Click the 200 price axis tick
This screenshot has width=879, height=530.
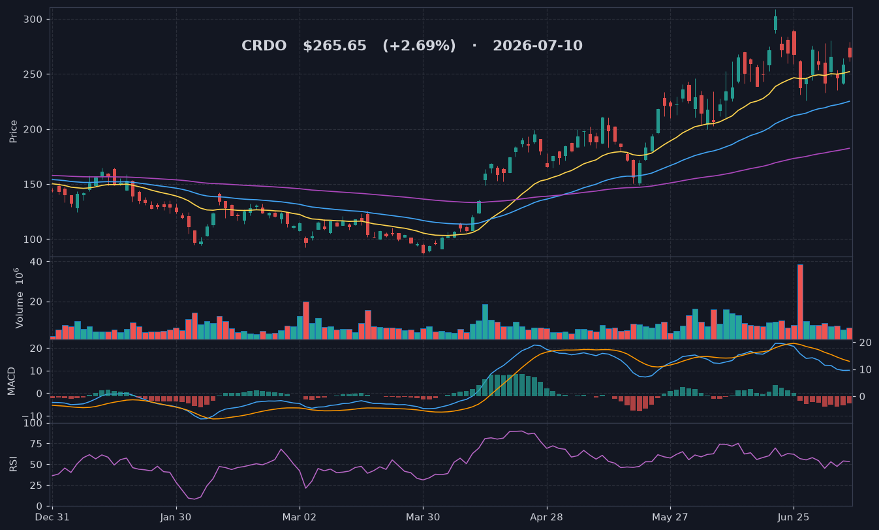34,129
